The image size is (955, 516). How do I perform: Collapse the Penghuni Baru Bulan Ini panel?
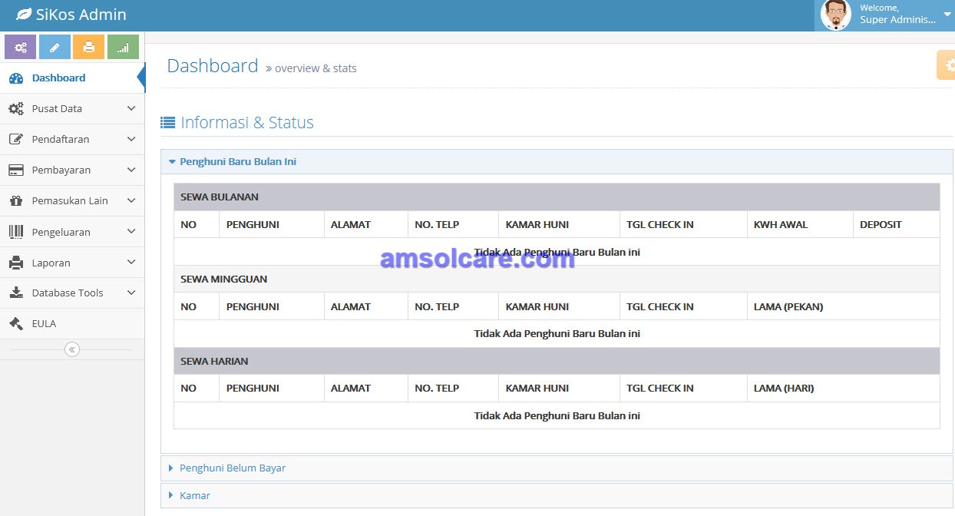click(557, 162)
